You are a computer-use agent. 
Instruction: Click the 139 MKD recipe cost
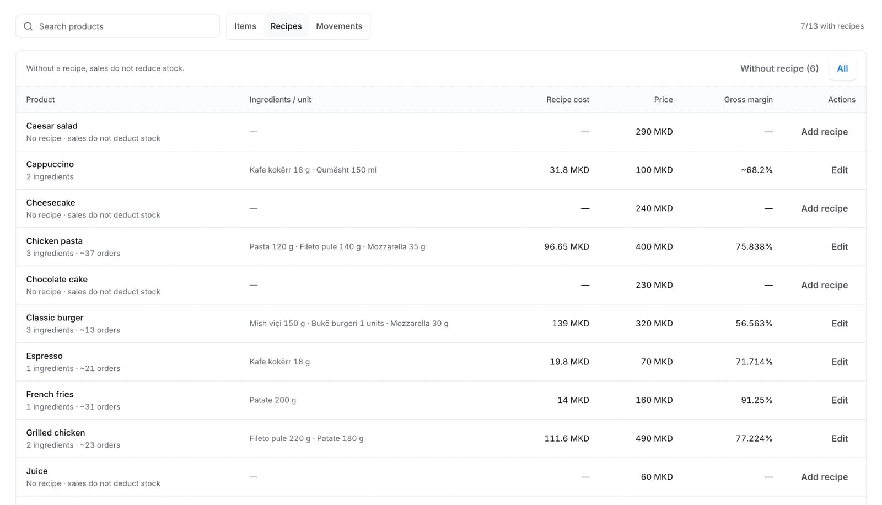tap(571, 324)
